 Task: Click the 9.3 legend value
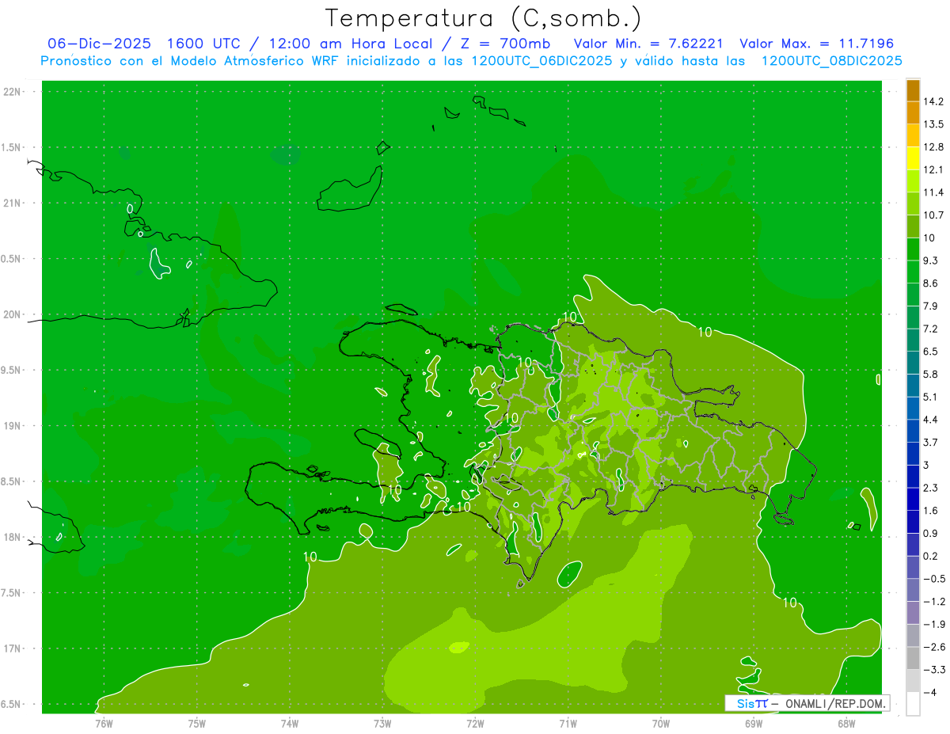tap(931, 261)
